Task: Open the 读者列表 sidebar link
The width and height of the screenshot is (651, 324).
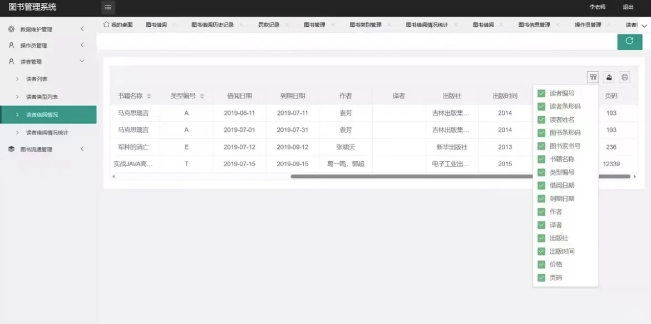Action: click(31, 78)
